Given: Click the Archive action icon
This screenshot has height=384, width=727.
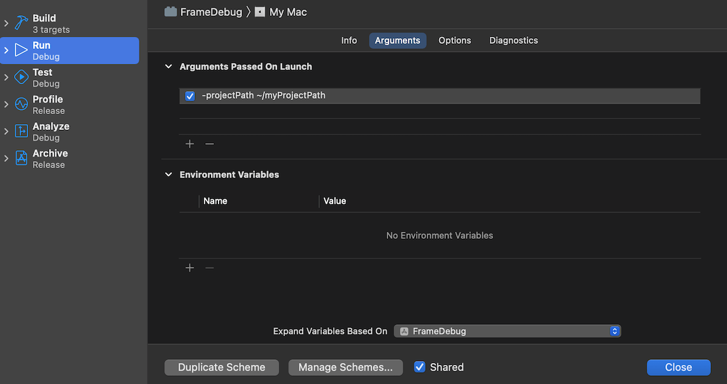Looking at the screenshot, I should (x=21, y=158).
